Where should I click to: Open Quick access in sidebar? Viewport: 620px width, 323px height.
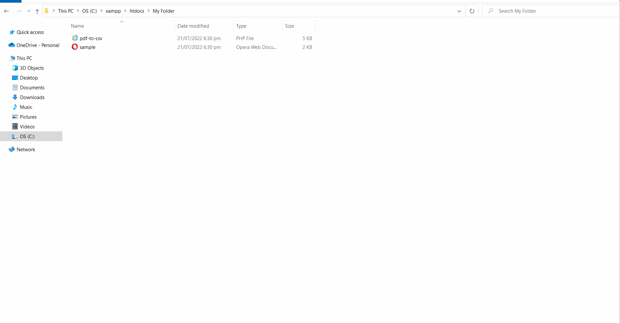coord(30,32)
